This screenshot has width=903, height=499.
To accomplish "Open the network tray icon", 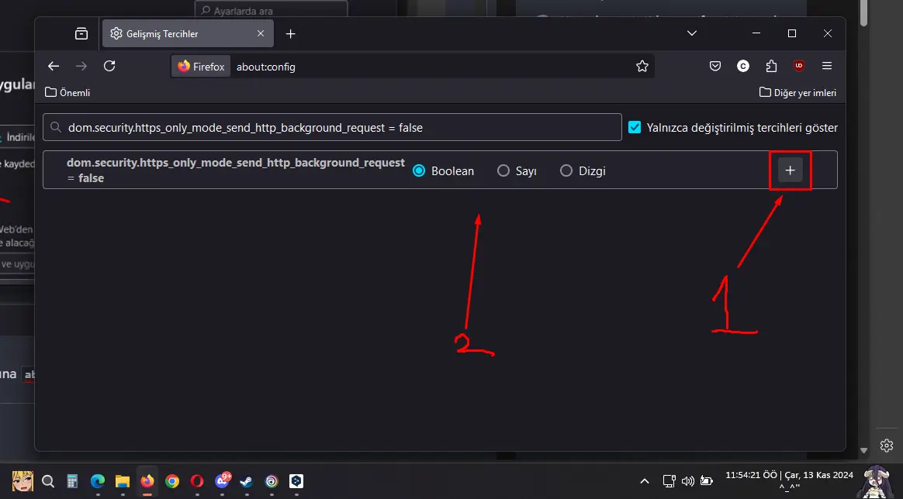I will click(669, 481).
